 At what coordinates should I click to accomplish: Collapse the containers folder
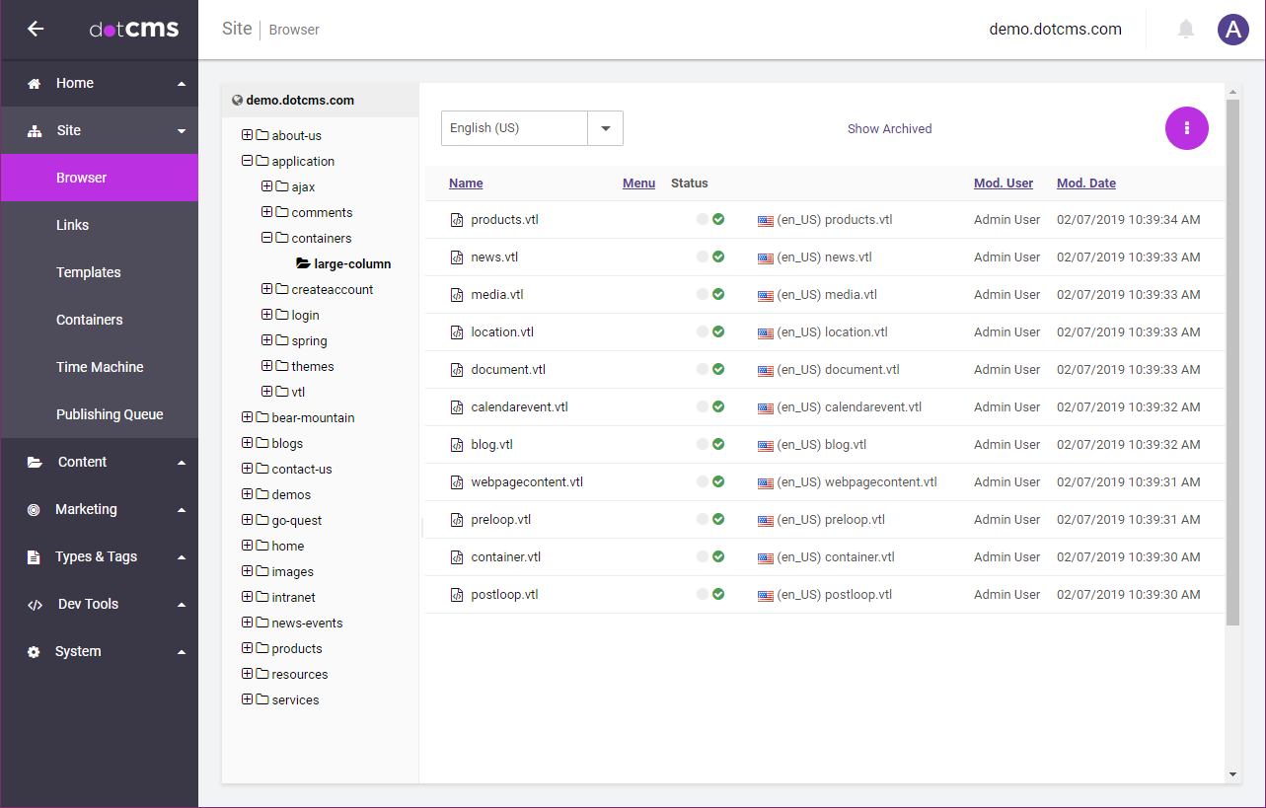tap(267, 238)
